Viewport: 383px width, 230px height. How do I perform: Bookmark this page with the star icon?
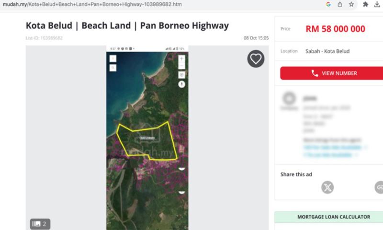[x=351, y=4]
